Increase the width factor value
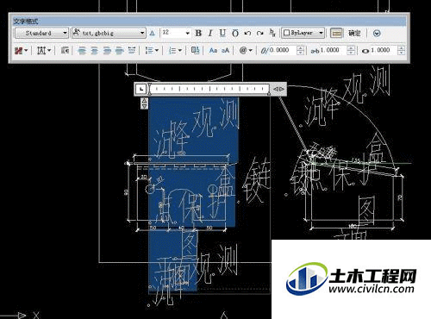 pyautogui.click(x=402, y=48)
